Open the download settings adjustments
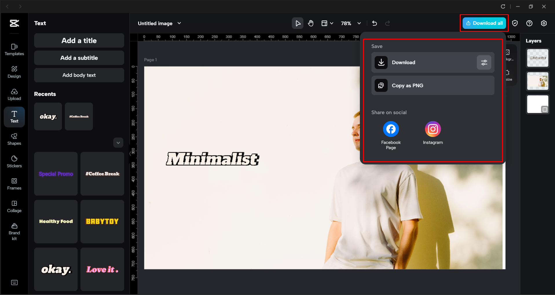Image resolution: width=555 pixels, height=295 pixels. click(484, 62)
